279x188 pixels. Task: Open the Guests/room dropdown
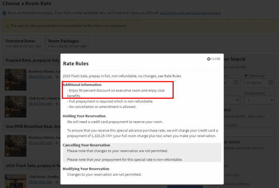[259, 100]
